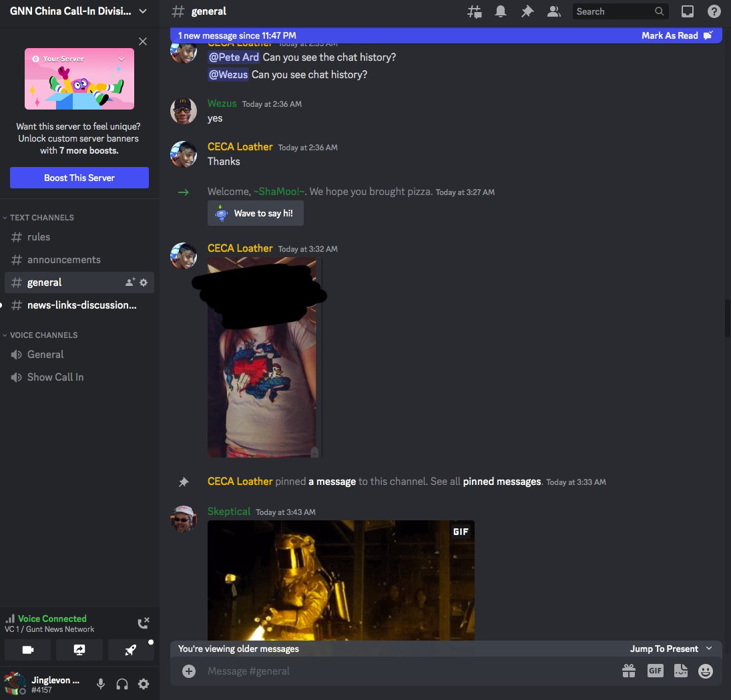Dismiss the server boost banner

tap(143, 41)
